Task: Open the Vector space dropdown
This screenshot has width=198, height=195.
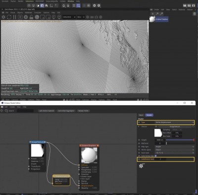Action: 174,150
